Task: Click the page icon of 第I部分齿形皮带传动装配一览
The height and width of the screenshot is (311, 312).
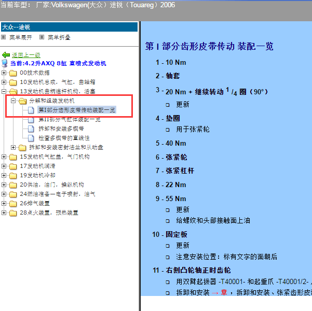Action: pos(31,110)
